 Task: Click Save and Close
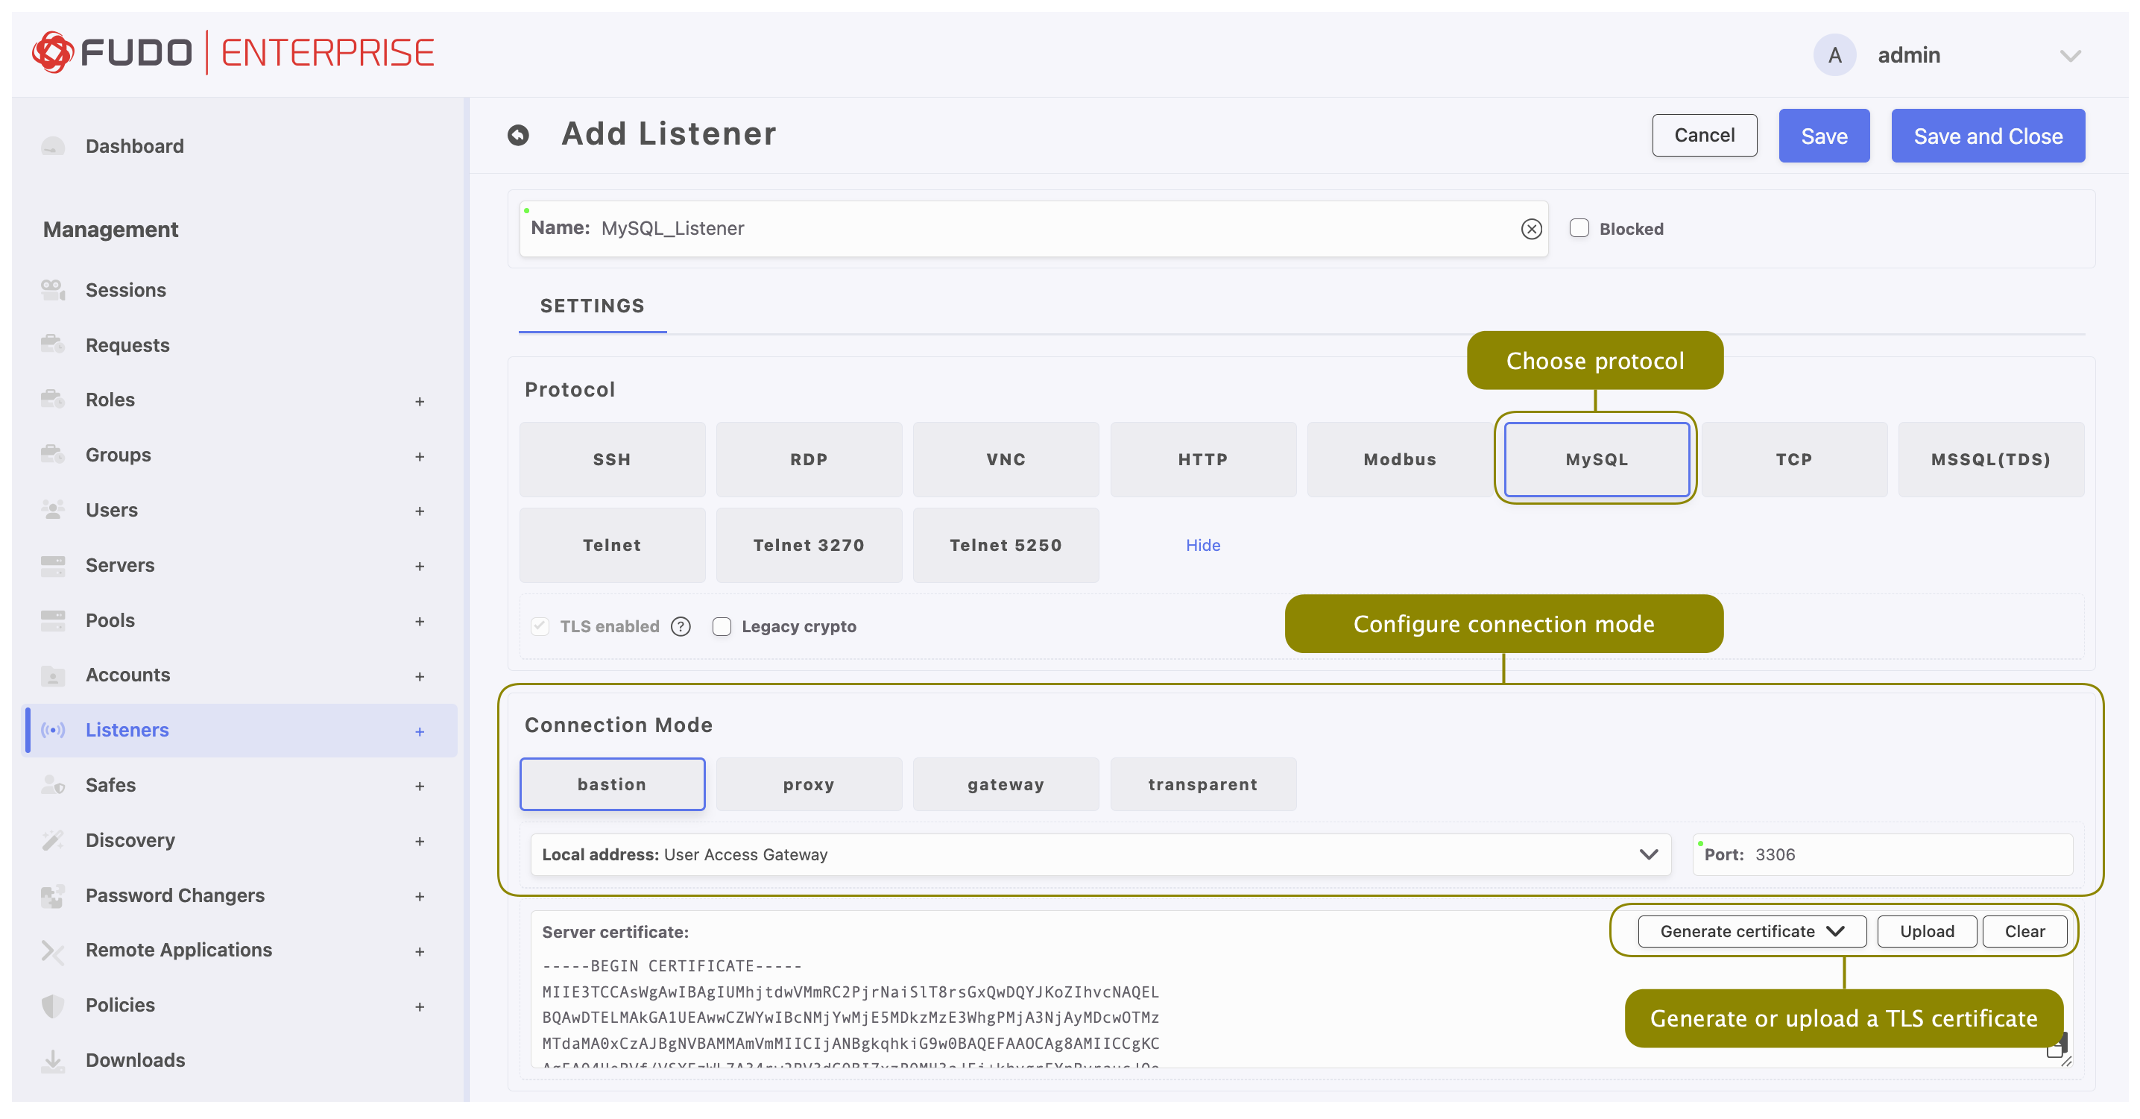click(1987, 136)
